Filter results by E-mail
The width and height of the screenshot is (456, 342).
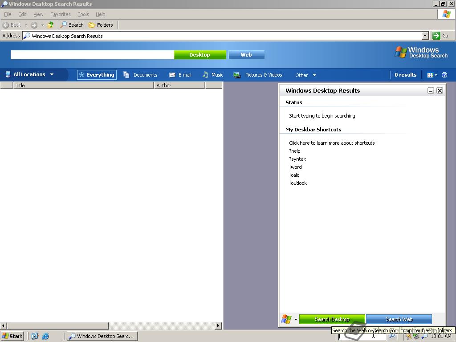click(x=180, y=75)
